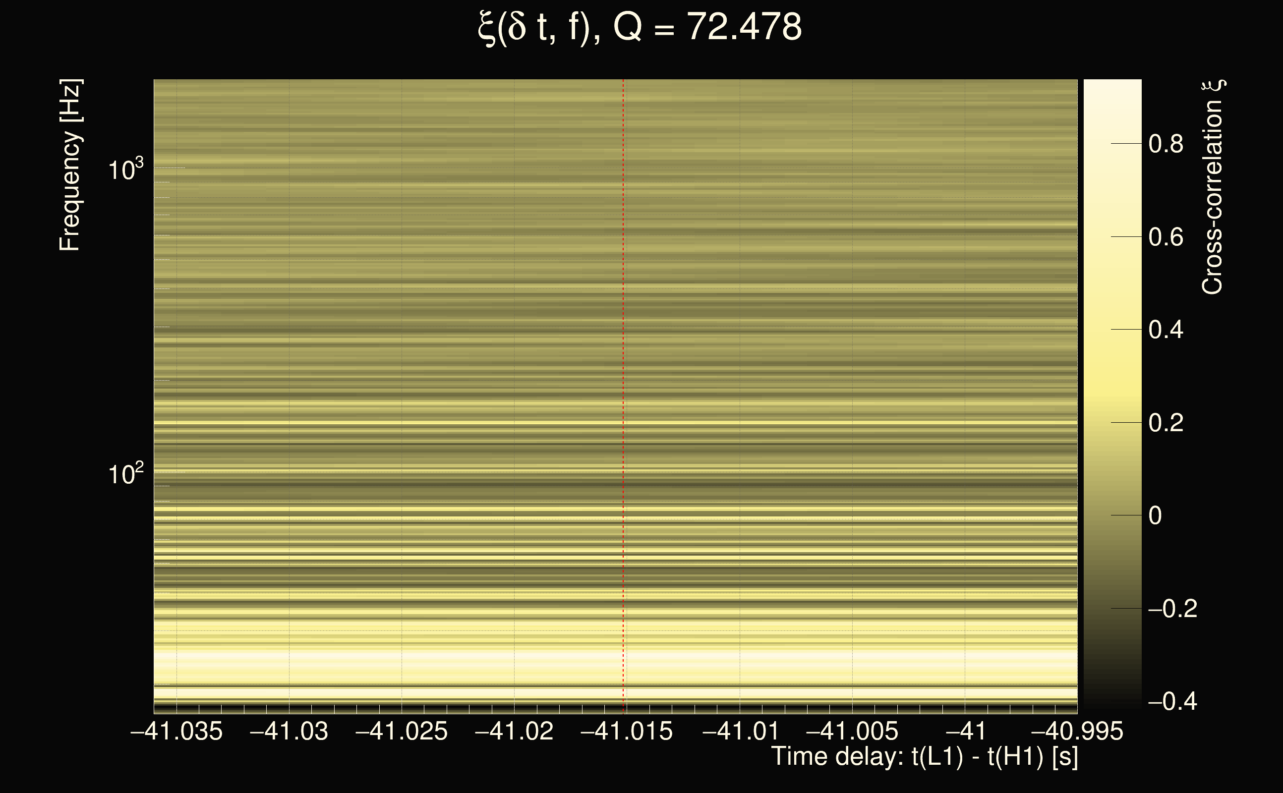Click the 0.8 tick on the colorbar

tap(1166, 144)
